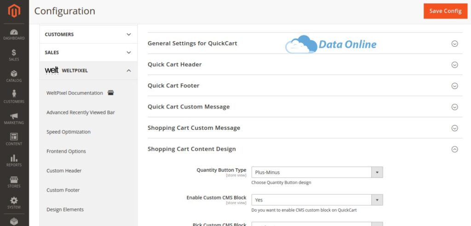
Task: Click the Configuration page title
Action: click(64, 11)
